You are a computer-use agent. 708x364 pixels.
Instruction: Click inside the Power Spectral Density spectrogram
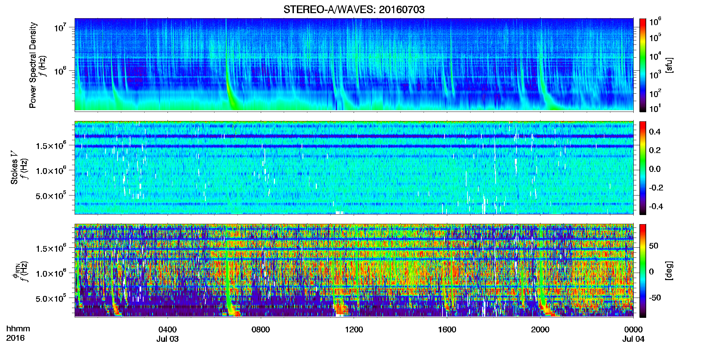tap(354, 64)
